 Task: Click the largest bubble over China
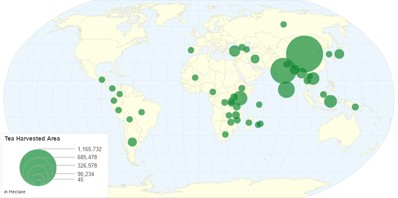[305, 54]
